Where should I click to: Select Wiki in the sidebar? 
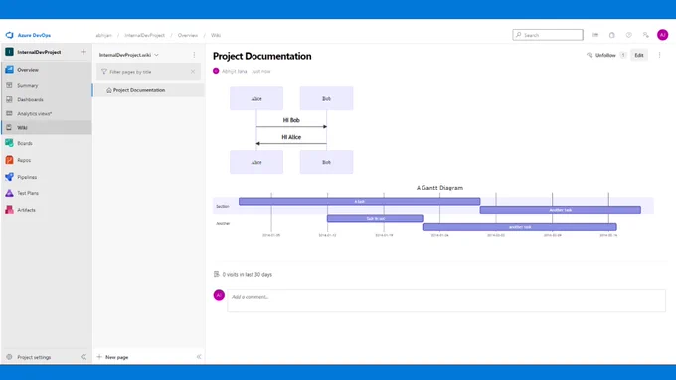pos(47,127)
